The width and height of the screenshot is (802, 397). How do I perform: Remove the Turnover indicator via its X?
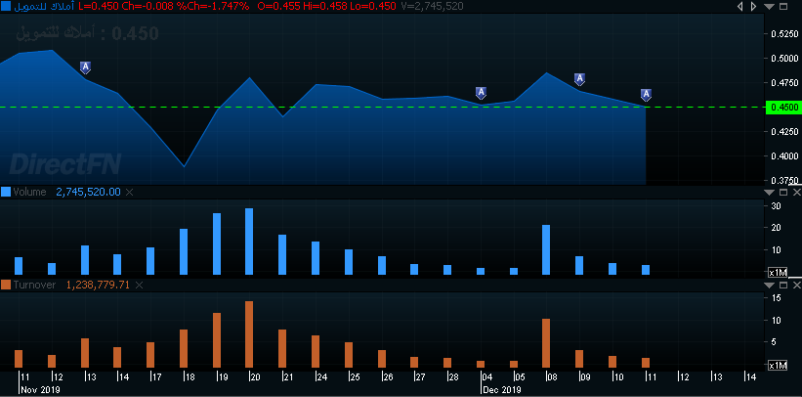[x=141, y=285]
